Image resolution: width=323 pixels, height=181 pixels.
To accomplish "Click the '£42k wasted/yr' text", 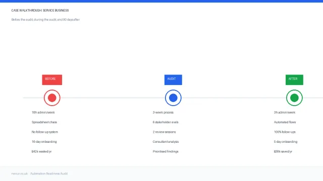I will (41, 151).
